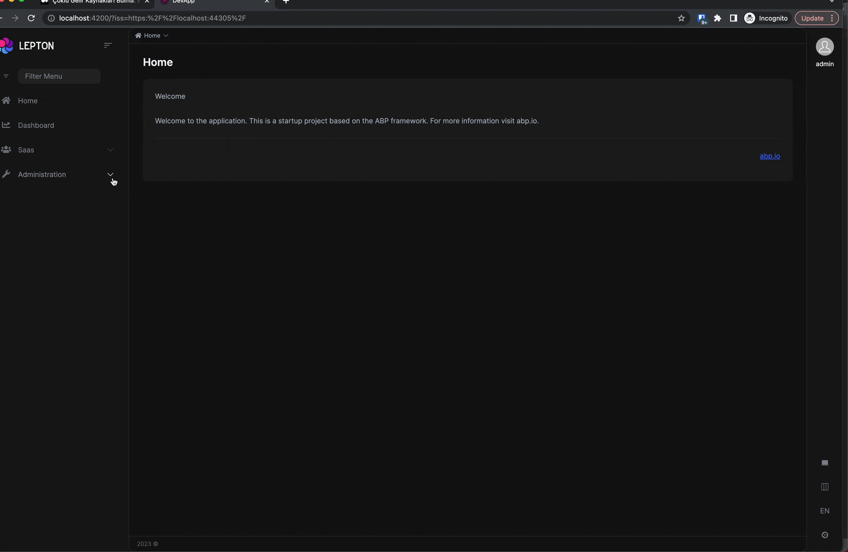
Task: Open Home in the sidebar menu
Action: [x=28, y=101]
